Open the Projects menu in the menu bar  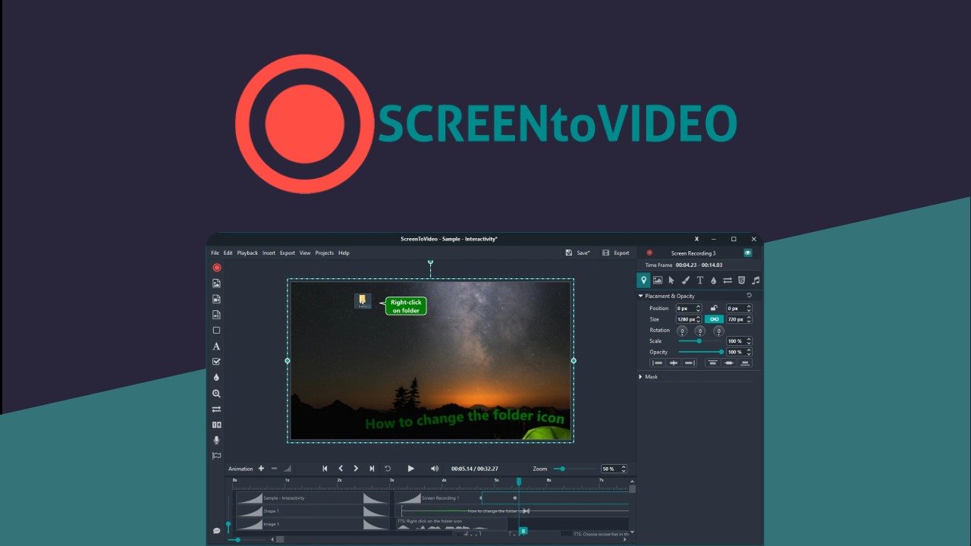(x=324, y=253)
